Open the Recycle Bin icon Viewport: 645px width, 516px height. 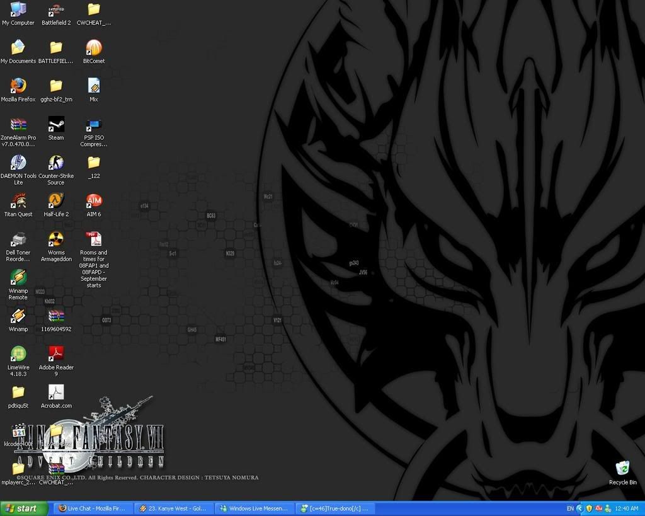coord(622,468)
